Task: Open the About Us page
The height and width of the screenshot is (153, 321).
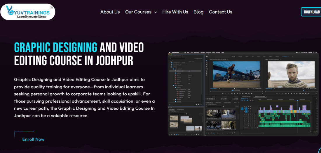Action: point(110,12)
